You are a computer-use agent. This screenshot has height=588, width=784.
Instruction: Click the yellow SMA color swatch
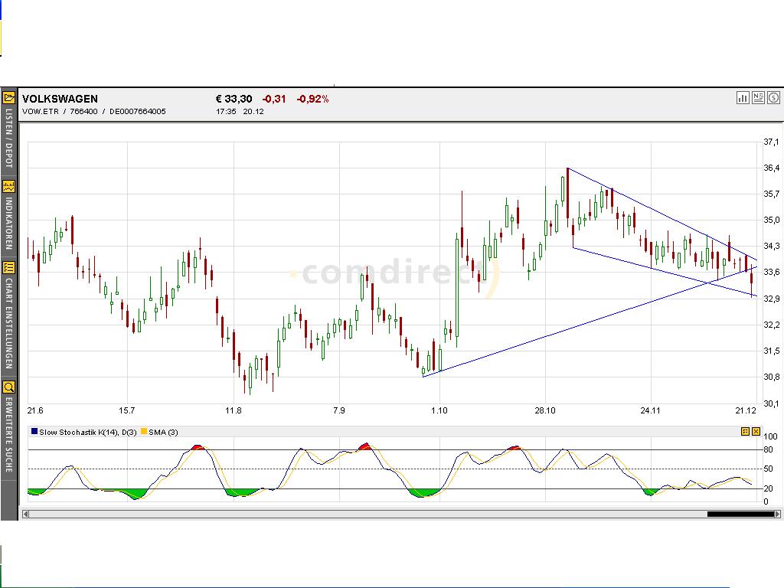(x=144, y=431)
